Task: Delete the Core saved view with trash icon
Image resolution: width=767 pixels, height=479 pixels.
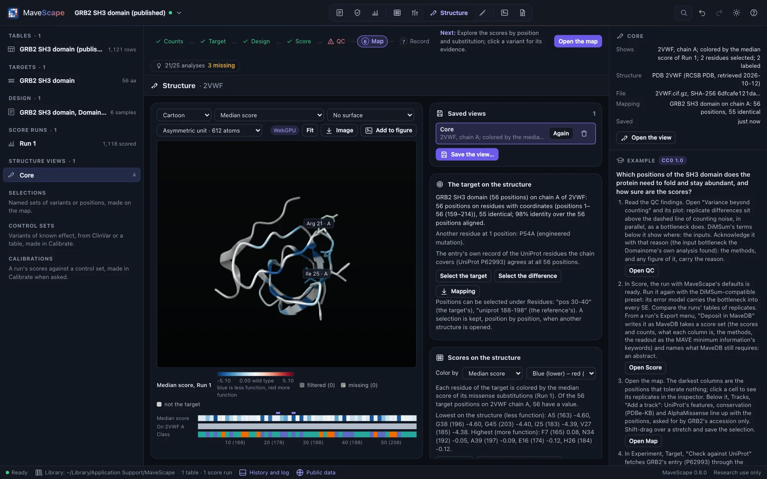Action: coord(584,133)
